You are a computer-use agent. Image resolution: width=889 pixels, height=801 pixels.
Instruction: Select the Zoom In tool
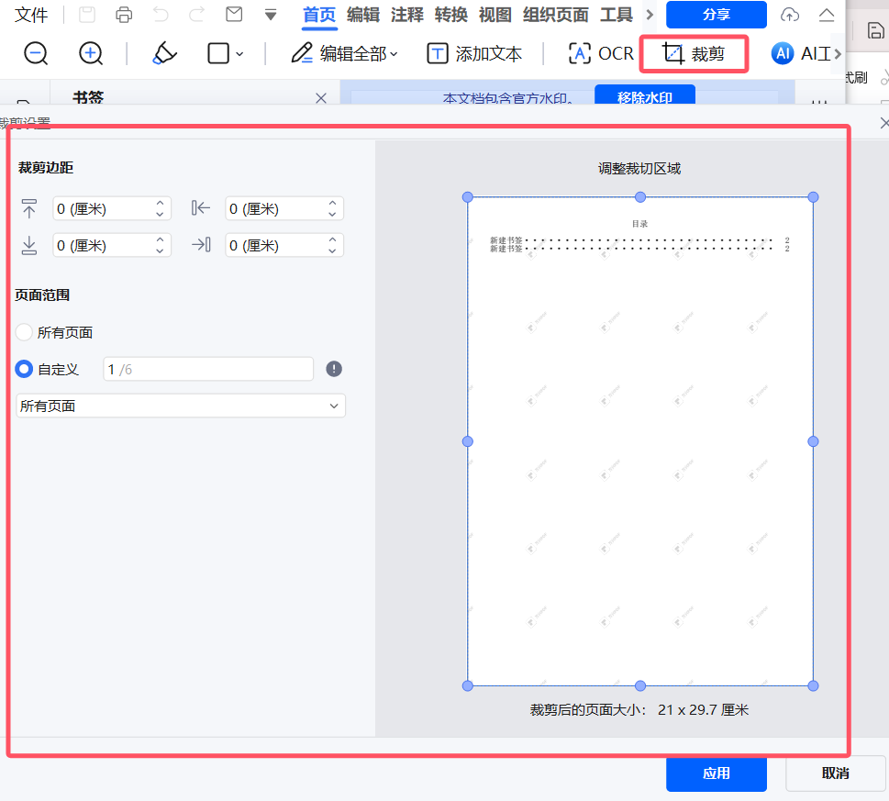(x=90, y=53)
